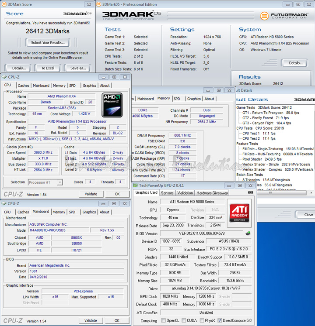Screen dimensions: 315x326
Task: Click the Futuremark Corporation logo
Action: click(x=284, y=16)
